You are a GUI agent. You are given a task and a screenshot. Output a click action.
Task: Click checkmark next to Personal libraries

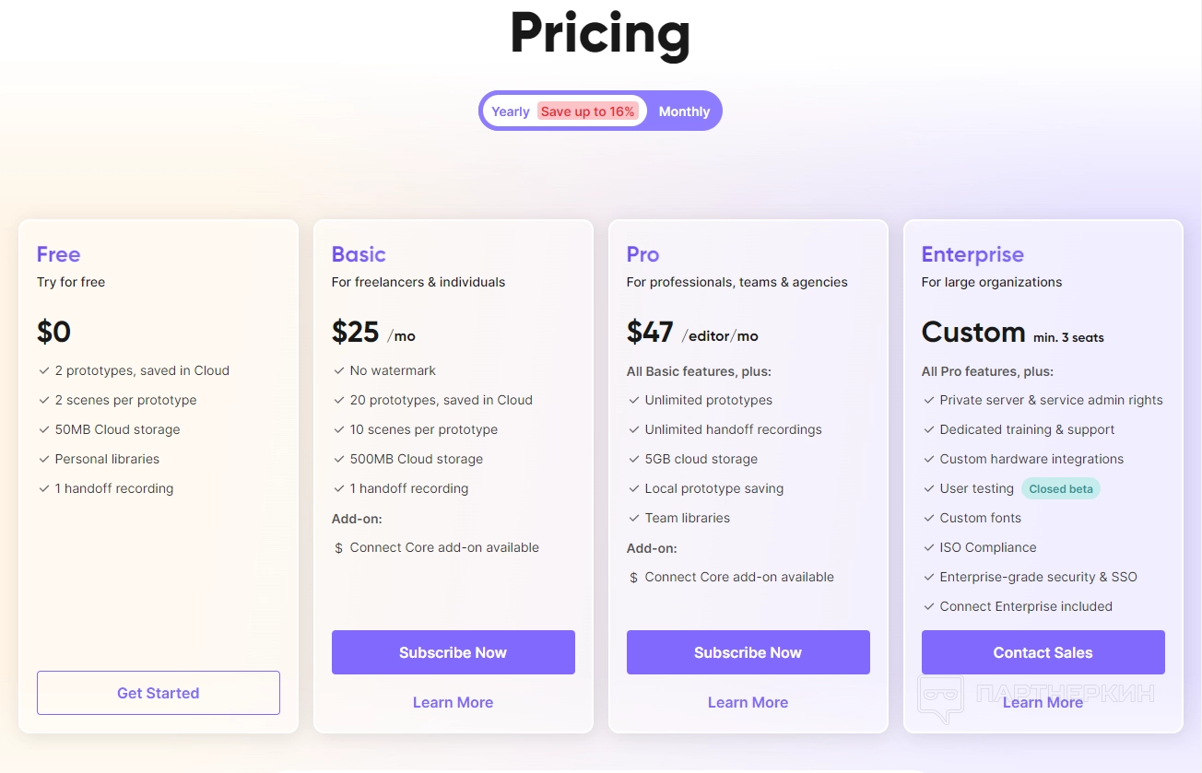pyautogui.click(x=43, y=459)
